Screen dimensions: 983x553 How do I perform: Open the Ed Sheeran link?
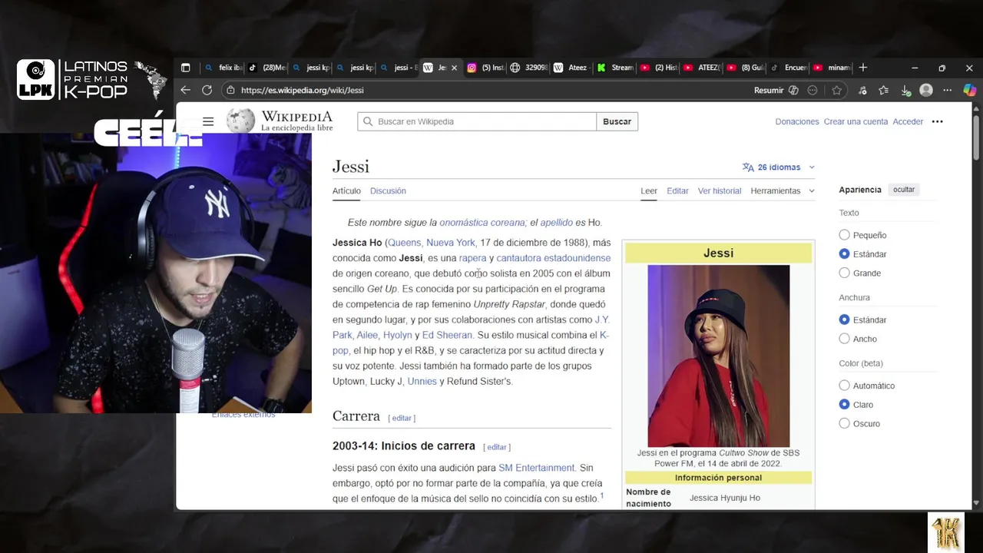pyautogui.click(x=447, y=335)
